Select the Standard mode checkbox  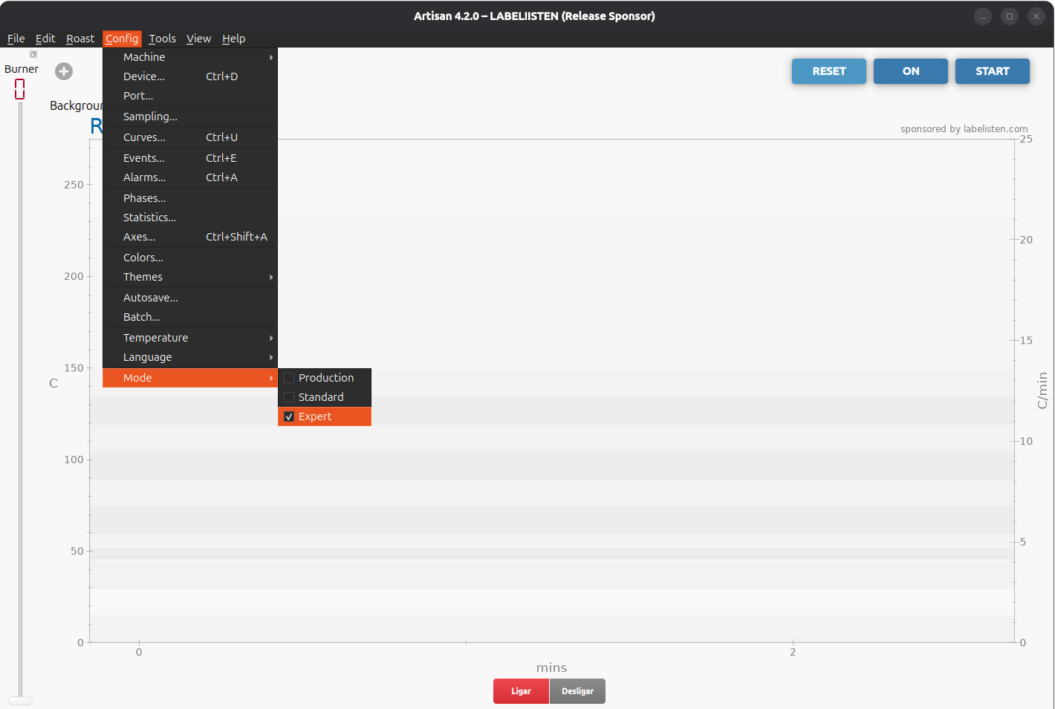pos(289,397)
